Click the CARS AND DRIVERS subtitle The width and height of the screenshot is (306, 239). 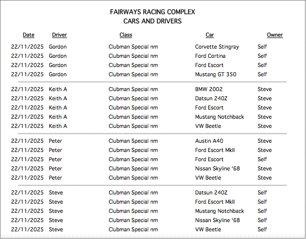click(x=152, y=21)
